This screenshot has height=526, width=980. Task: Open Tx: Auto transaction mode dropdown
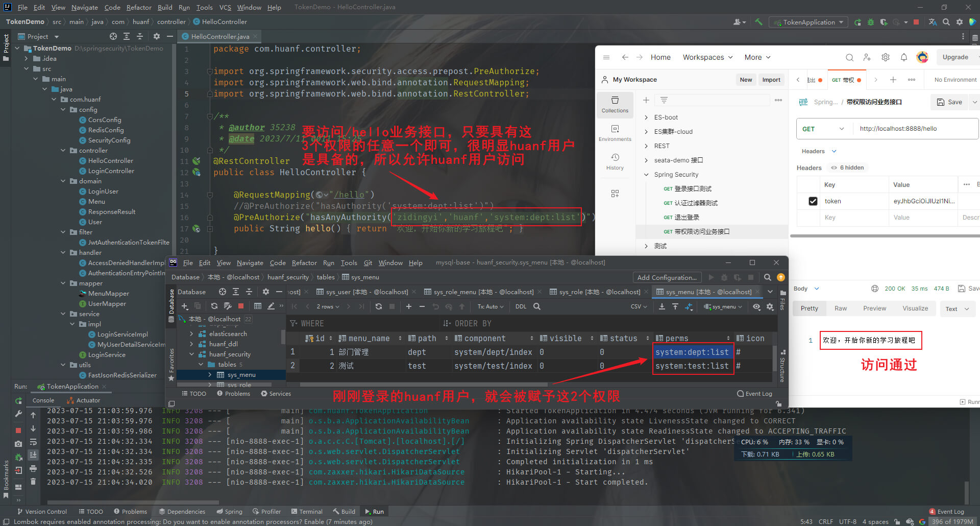491,306
